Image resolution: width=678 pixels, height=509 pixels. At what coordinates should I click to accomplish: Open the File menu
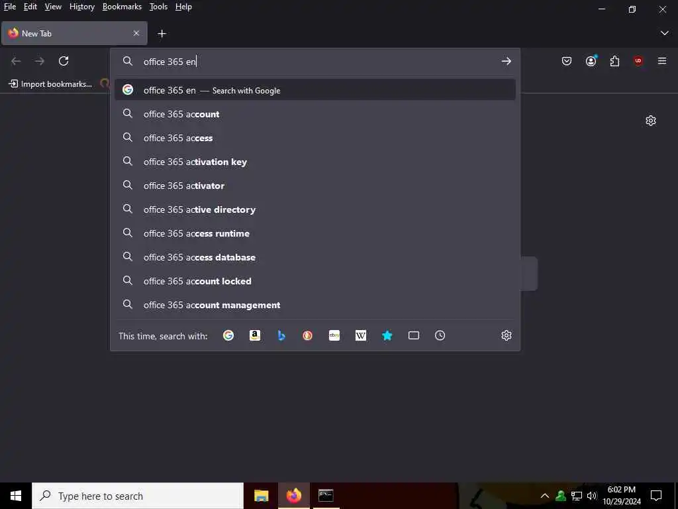click(9, 7)
